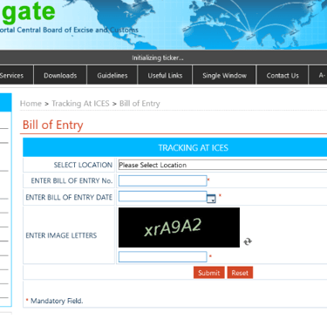Focus the Bill of Entry No. field
This screenshot has height=319, width=327.
tap(162, 180)
